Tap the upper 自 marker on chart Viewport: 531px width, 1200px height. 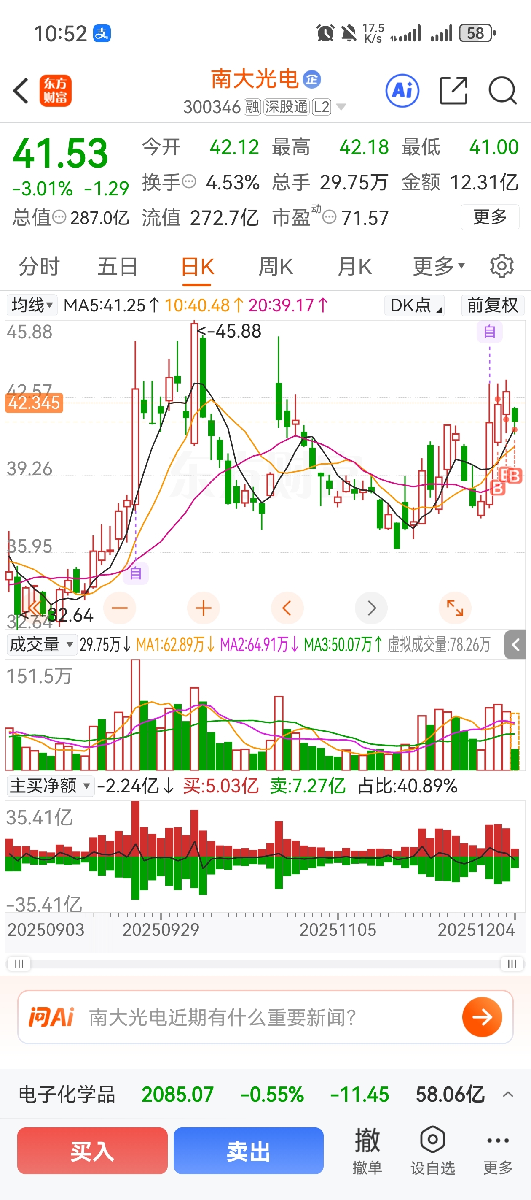[x=489, y=332]
